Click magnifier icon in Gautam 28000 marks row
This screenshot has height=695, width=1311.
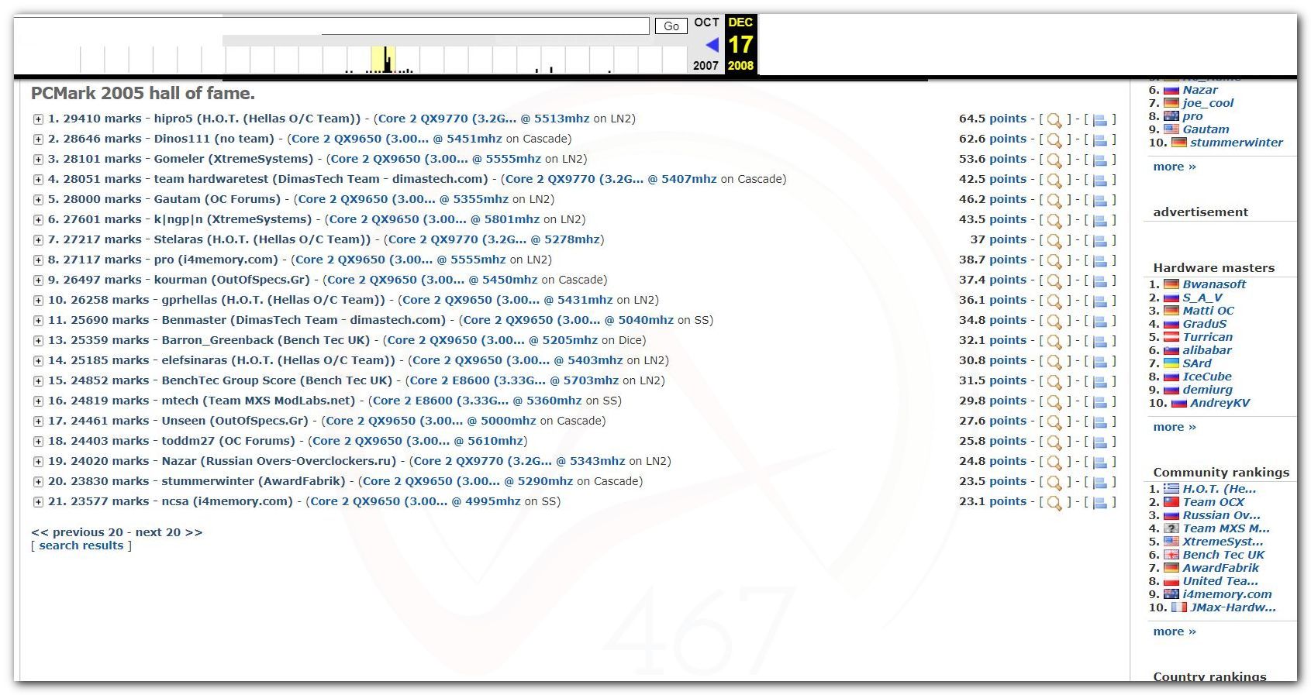coord(1054,200)
